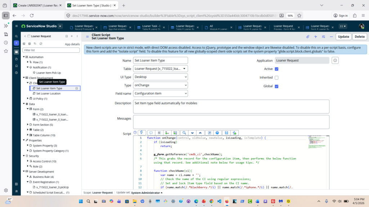Image resolution: width=369 pixels, height=207 pixels.
Task: Toggle the Global checkbox
Action: pyautogui.click(x=276, y=86)
